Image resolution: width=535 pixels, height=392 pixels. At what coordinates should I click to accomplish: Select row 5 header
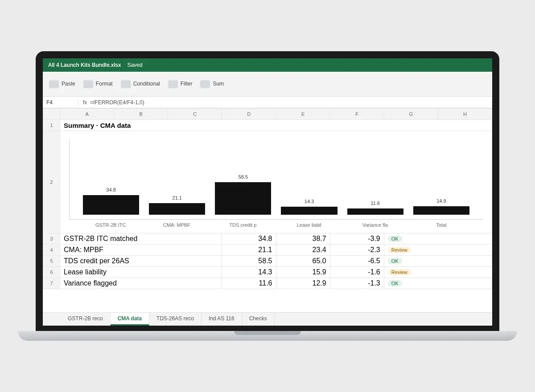click(51, 261)
